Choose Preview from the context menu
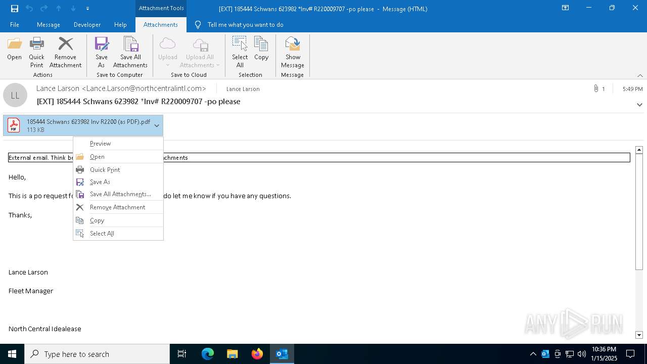This screenshot has height=364, width=647. [118, 144]
